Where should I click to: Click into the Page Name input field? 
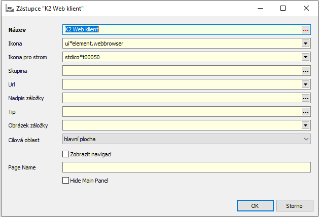pyautogui.click(x=186, y=167)
